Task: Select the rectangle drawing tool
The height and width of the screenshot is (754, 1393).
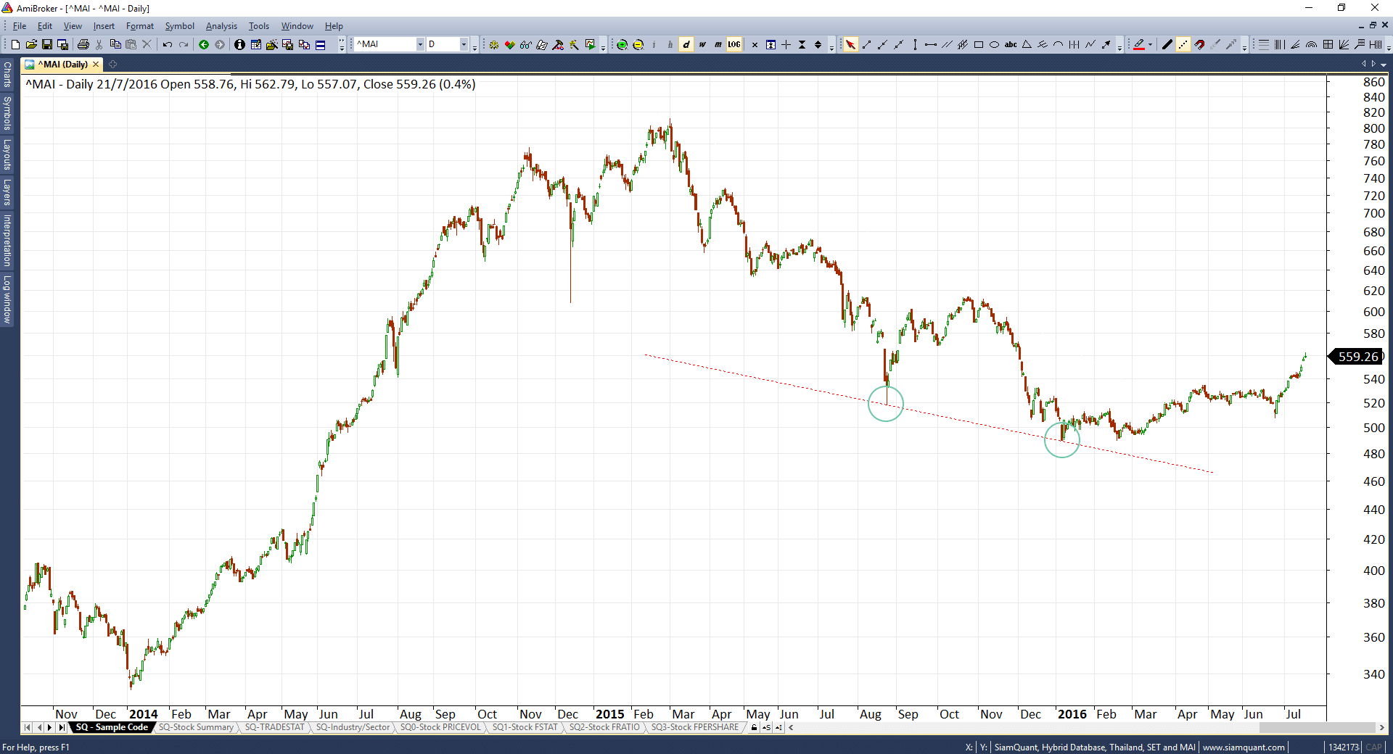Action: point(979,45)
